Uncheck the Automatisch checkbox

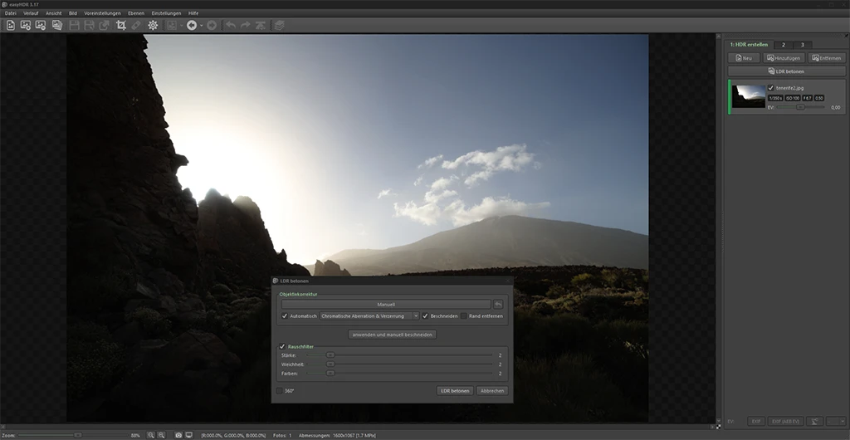(285, 316)
